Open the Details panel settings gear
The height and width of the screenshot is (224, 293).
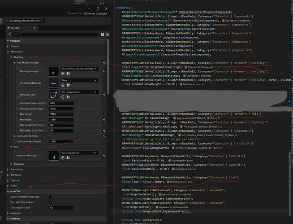click(x=108, y=34)
